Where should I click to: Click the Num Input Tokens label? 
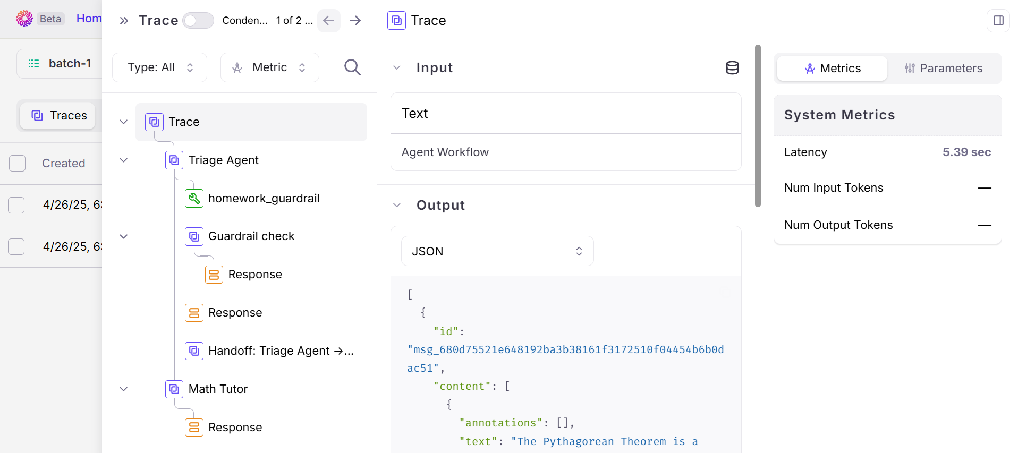[x=834, y=188]
